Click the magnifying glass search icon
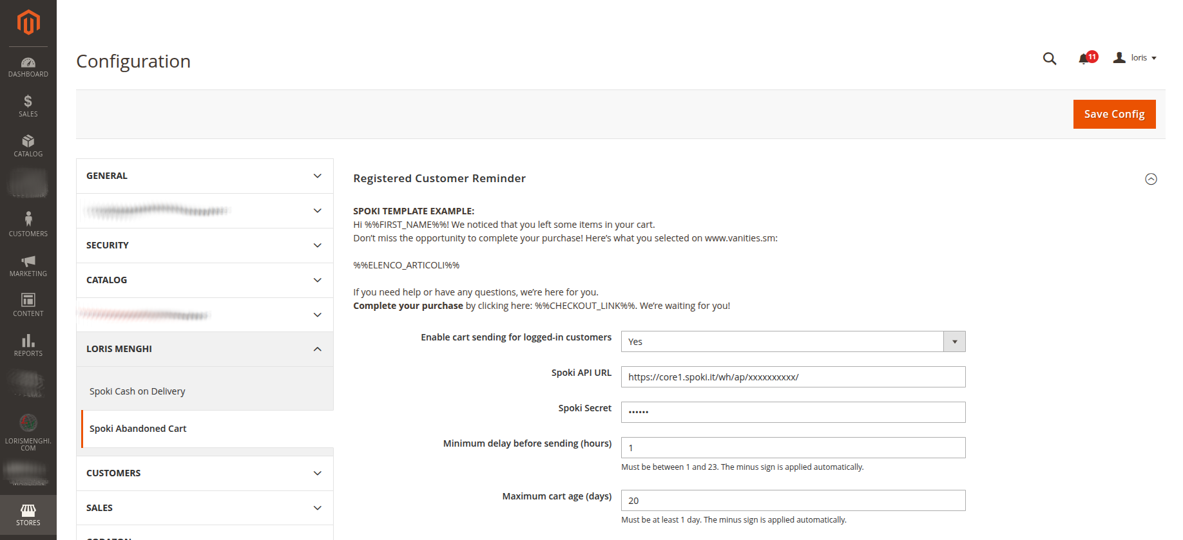 pos(1050,59)
